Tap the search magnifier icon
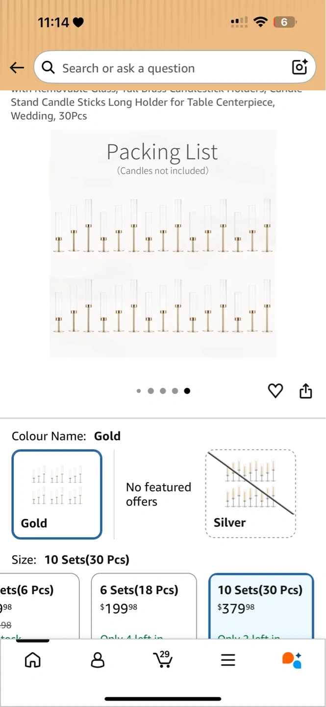326x707 pixels. click(48, 68)
